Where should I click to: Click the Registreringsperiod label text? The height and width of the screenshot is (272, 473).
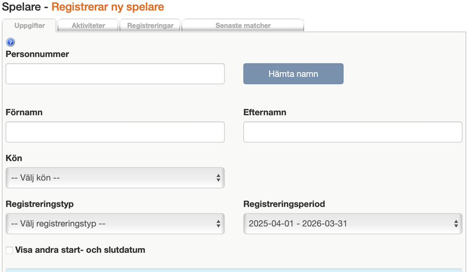pyautogui.click(x=284, y=204)
